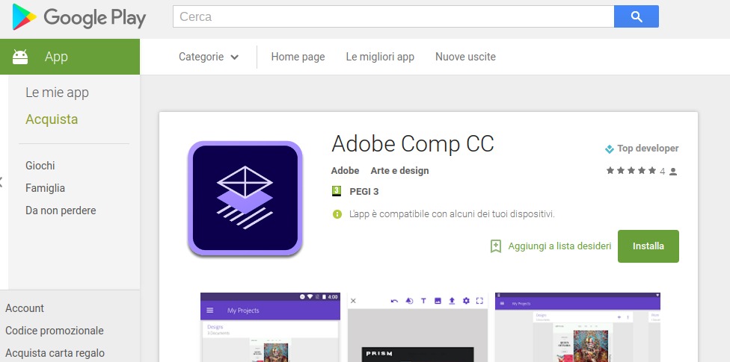Click settings gear in second screenshot toolbar
730x362 pixels.
click(466, 301)
